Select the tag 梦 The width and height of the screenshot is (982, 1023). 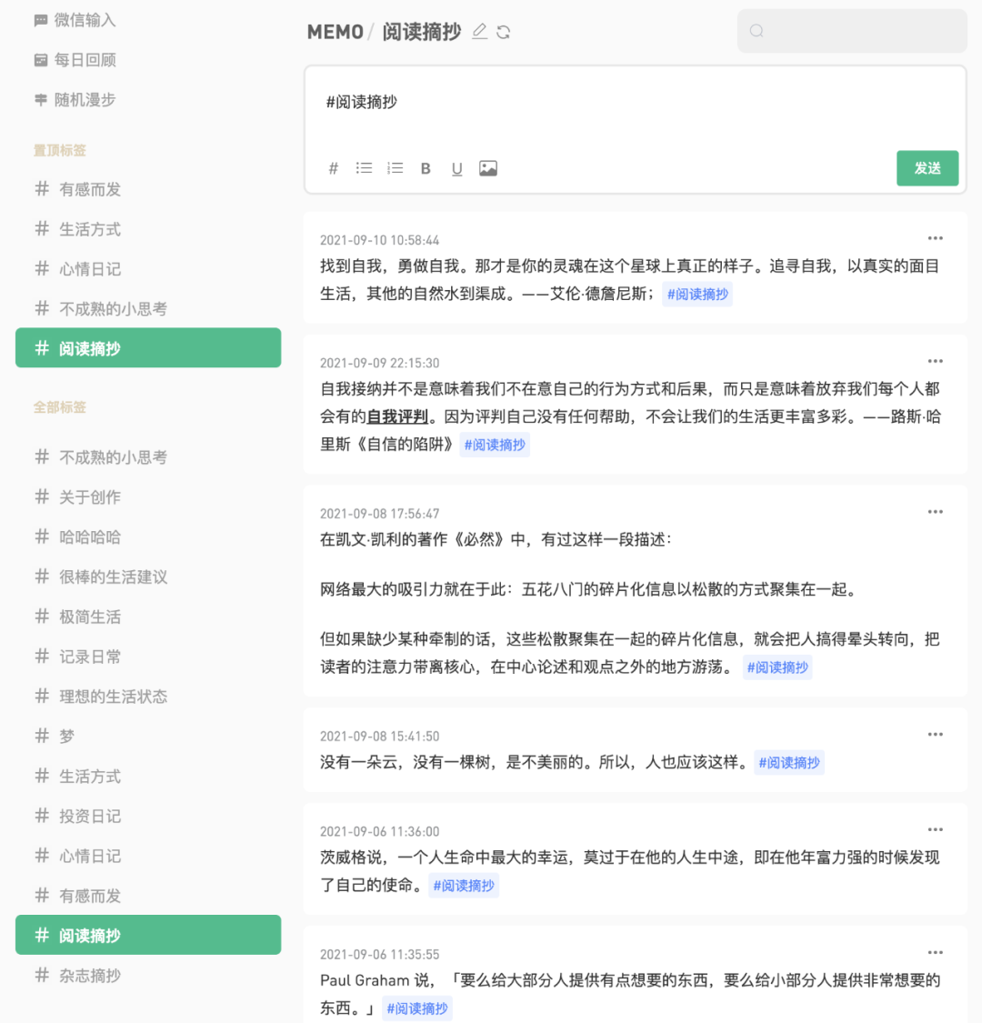pyautogui.click(x=148, y=736)
